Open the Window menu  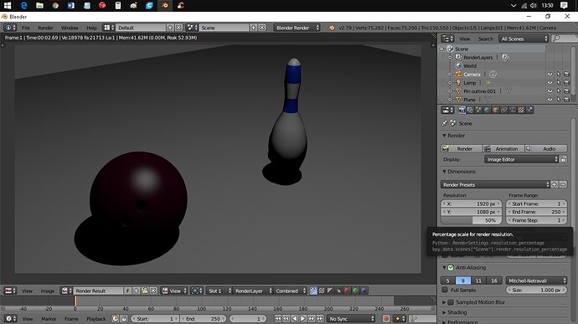point(70,28)
